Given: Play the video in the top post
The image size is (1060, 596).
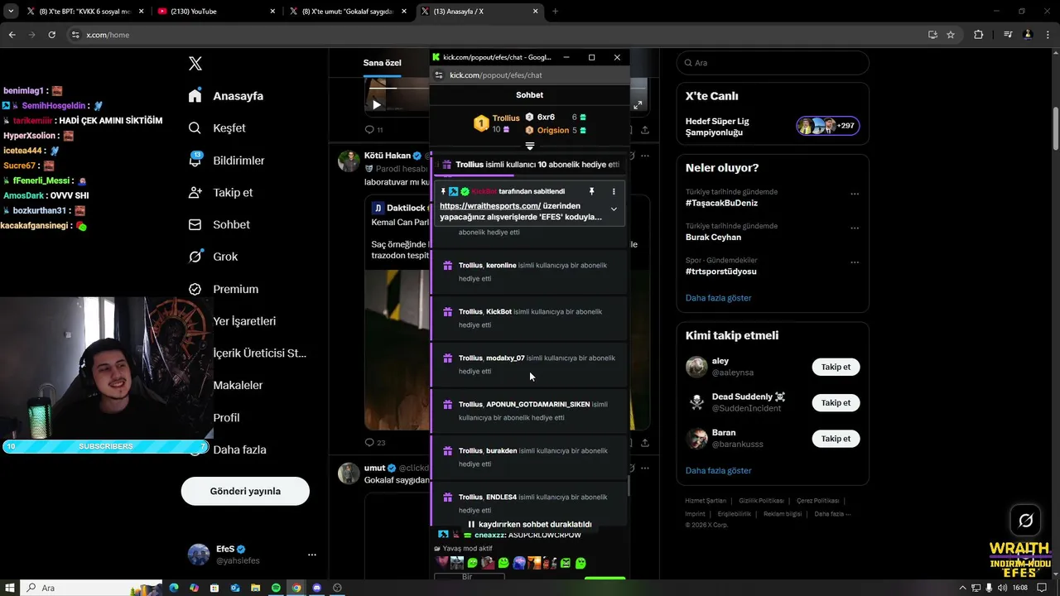Looking at the screenshot, I should [377, 105].
